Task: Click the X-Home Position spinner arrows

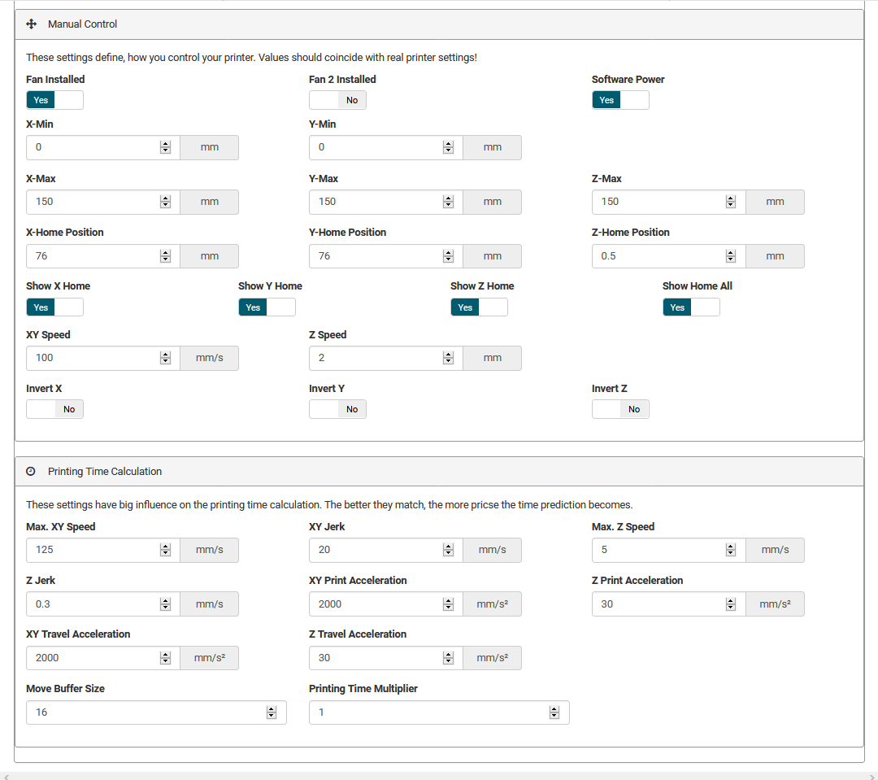Action: tap(165, 256)
